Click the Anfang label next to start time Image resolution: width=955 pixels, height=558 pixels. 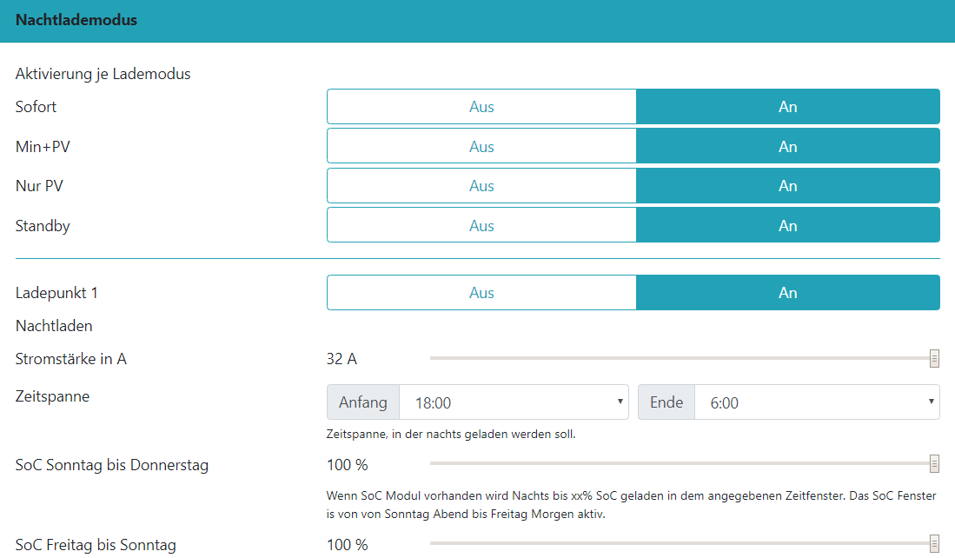362,402
